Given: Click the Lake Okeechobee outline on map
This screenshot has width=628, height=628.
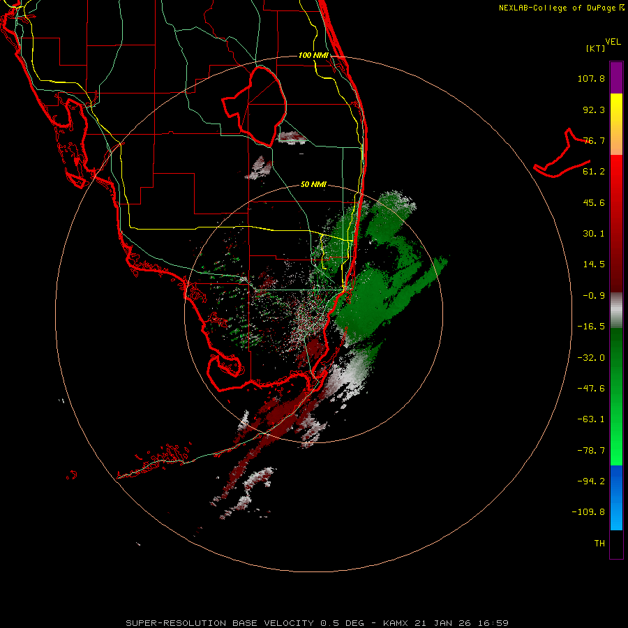Looking at the screenshot, I should pyautogui.click(x=254, y=106).
